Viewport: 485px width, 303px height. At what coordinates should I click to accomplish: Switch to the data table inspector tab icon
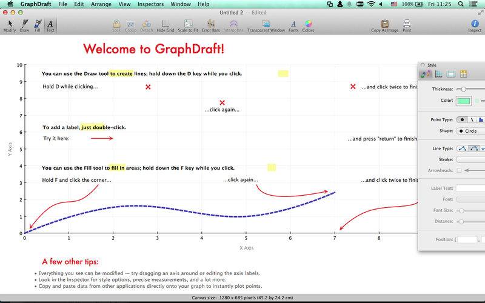click(463, 74)
